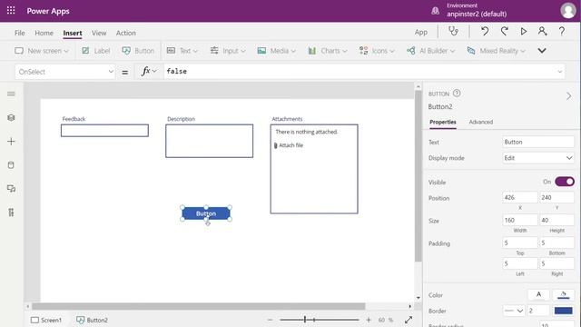Click the environment notification bell icon
The width and height of the screenshot is (581, 327).
click(x=436, y=11)
